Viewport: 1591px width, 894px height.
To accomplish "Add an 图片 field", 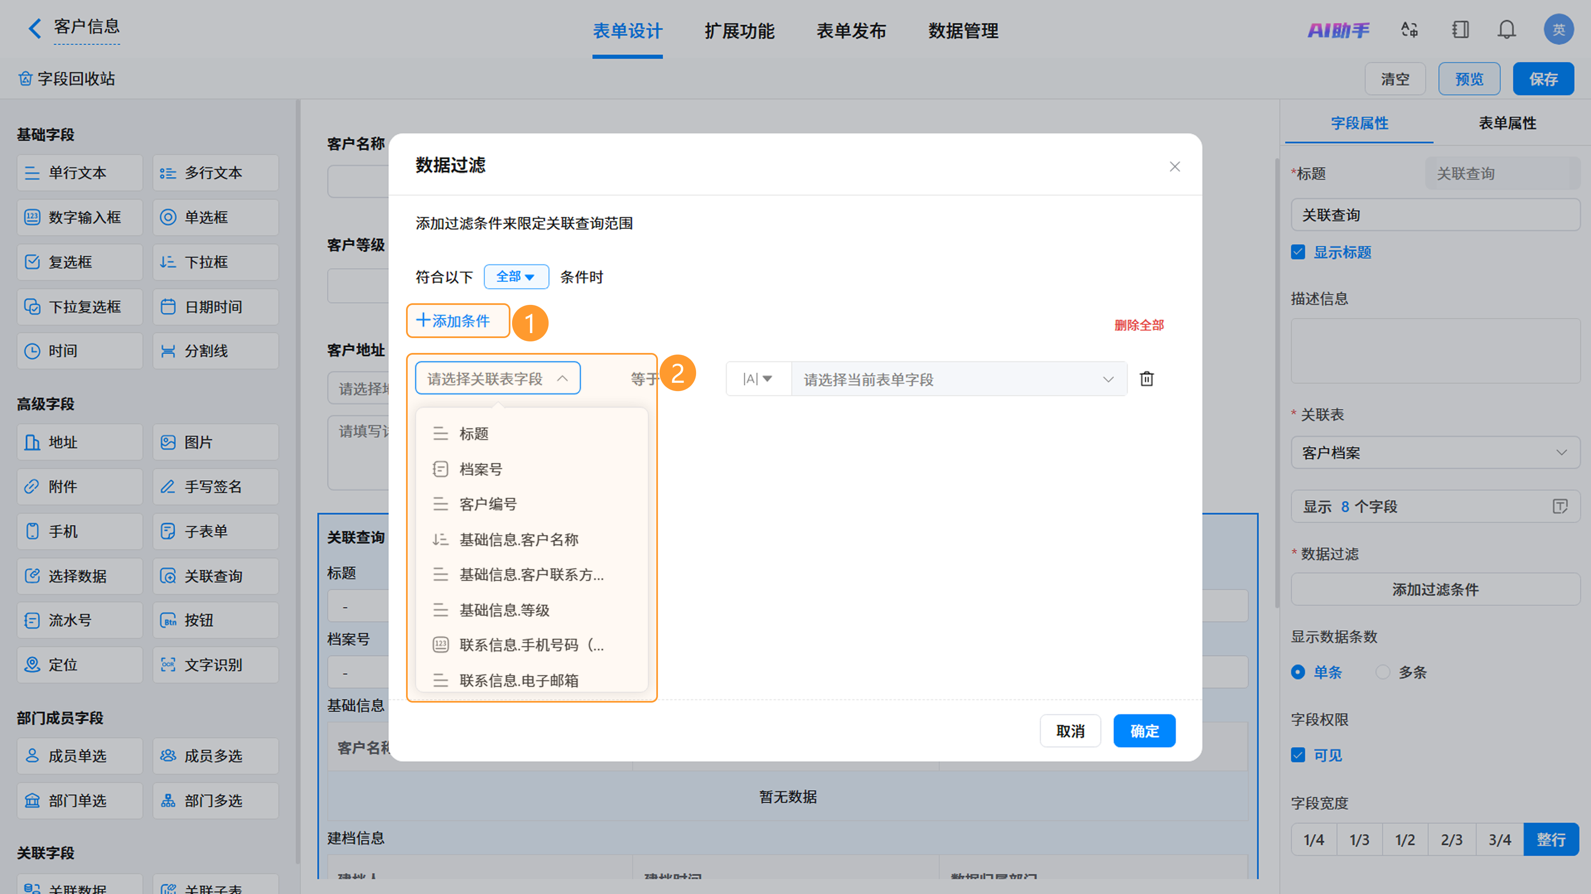I will click(215, 442).
